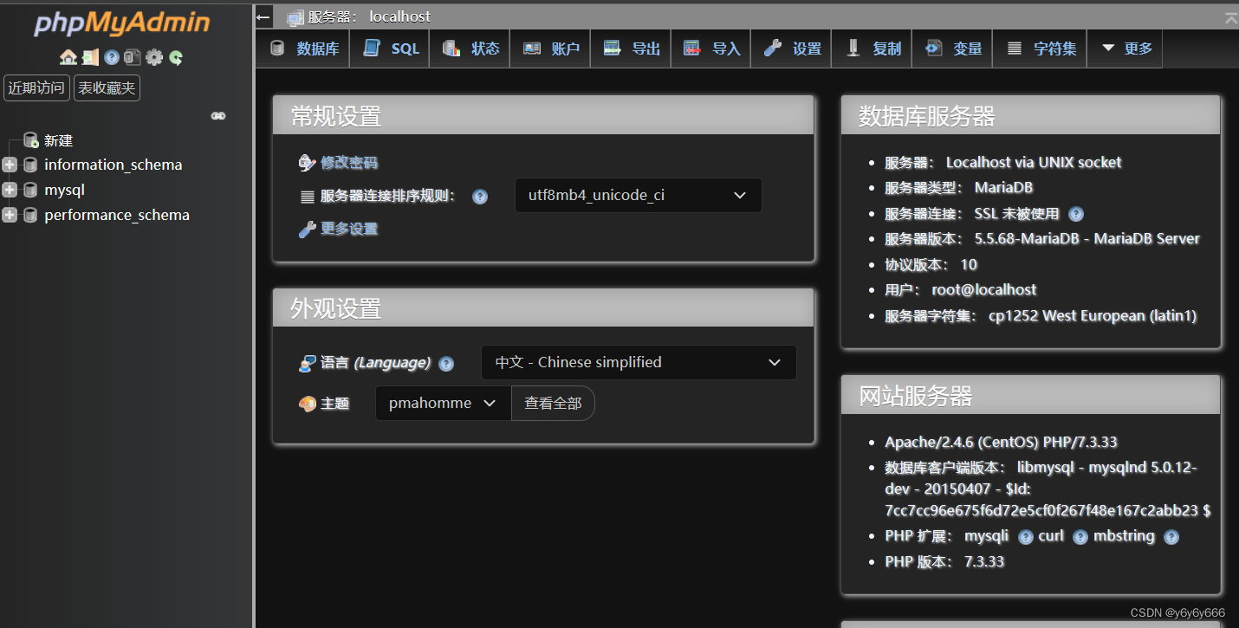Open help icon next to mbstring extension
1239x628 pixels.
[1171, 537]
